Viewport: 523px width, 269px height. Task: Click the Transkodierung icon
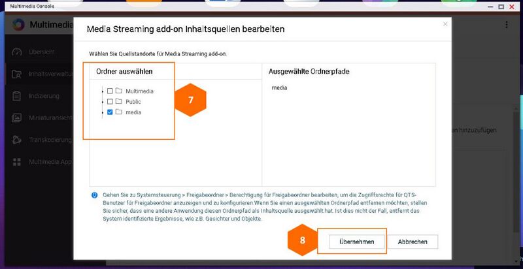[17, 140]
